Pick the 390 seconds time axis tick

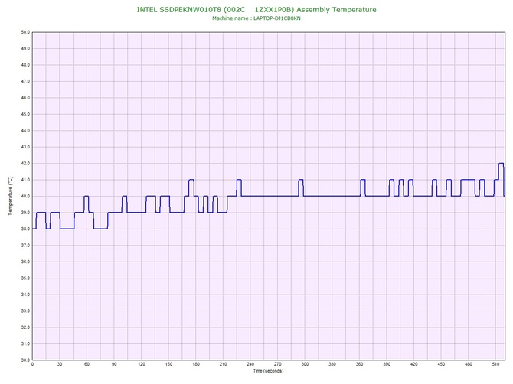[x=387, y=364]
